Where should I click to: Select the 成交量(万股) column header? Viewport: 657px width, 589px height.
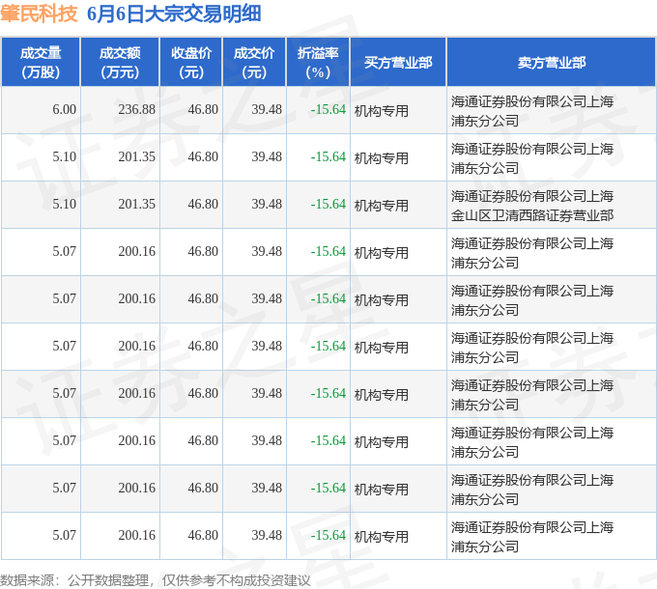pos(41,62)
